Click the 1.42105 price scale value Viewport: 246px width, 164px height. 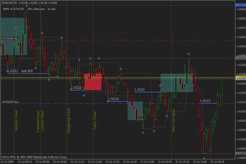[241, 111]
